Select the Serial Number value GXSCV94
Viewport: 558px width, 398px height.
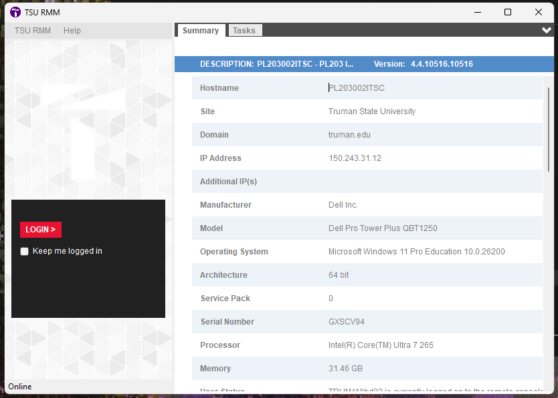[x=347, y=322]
